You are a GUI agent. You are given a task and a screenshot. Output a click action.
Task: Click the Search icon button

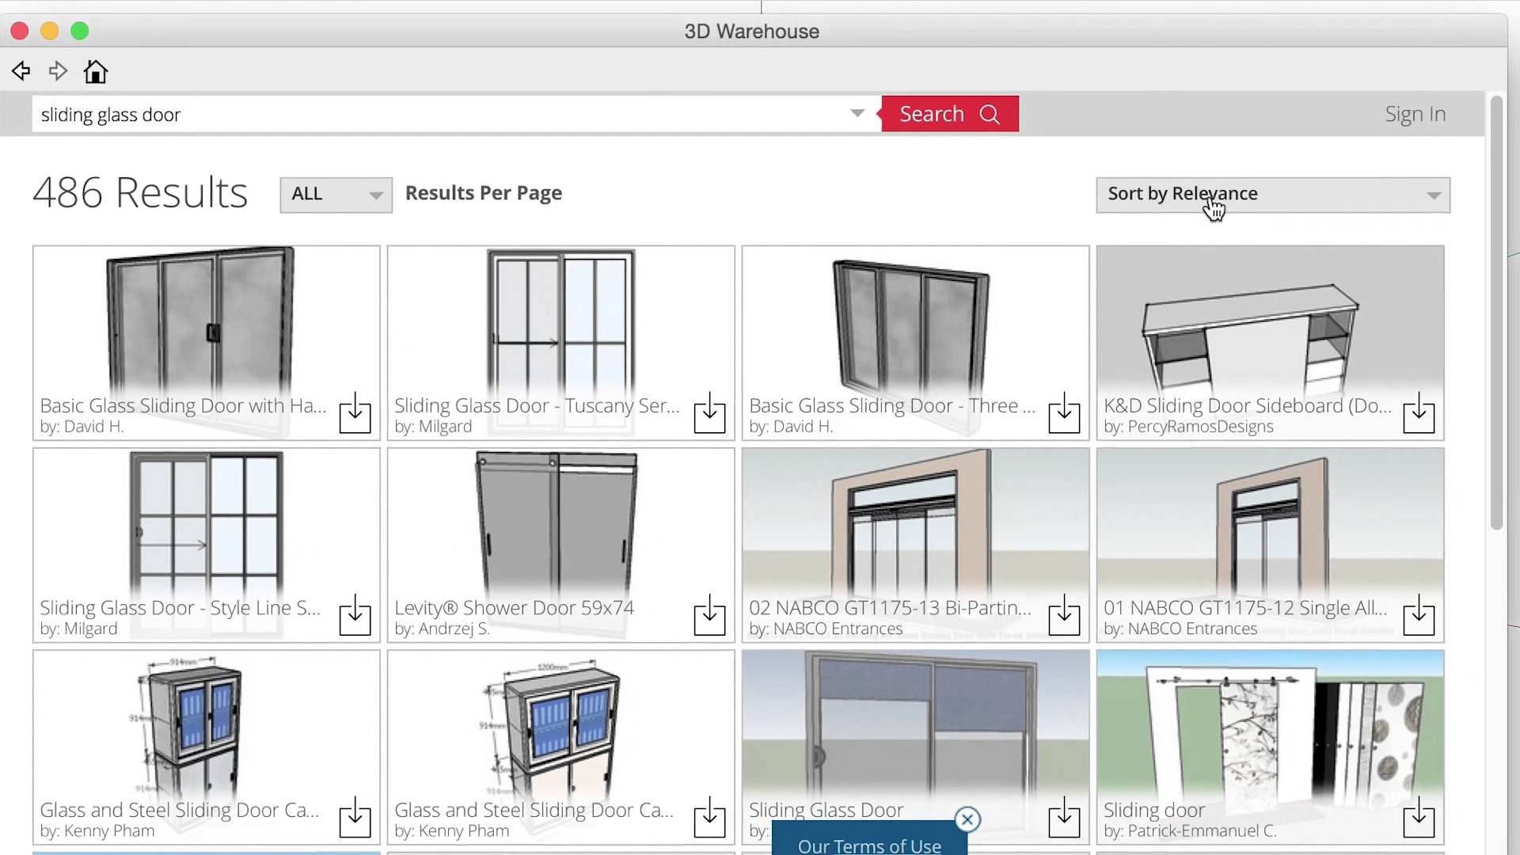tap(989, 114)
